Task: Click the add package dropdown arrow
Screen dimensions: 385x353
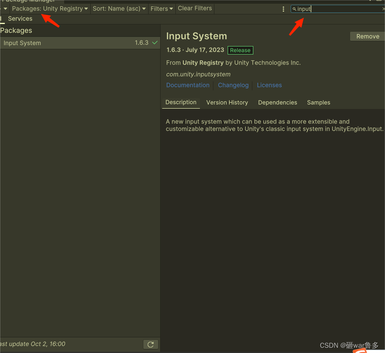Action: pyautogui.click(x=5, y=9)
